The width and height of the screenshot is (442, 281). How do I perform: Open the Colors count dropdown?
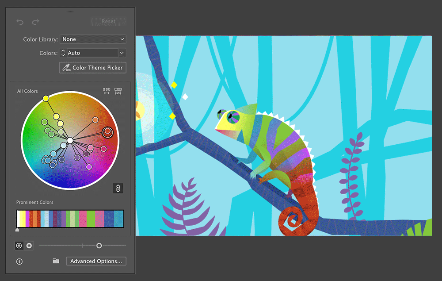pyautogui.click(x=92, y=53)
